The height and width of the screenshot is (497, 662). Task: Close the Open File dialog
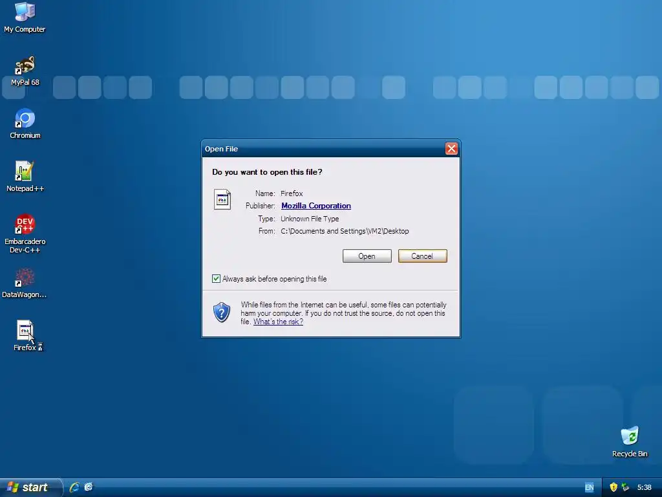tap(451, 149)
